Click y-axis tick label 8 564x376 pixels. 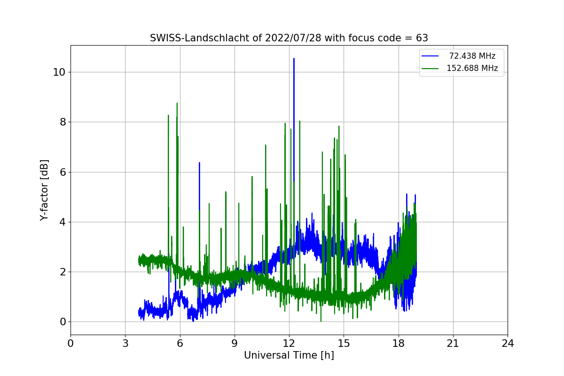(62, 122)
